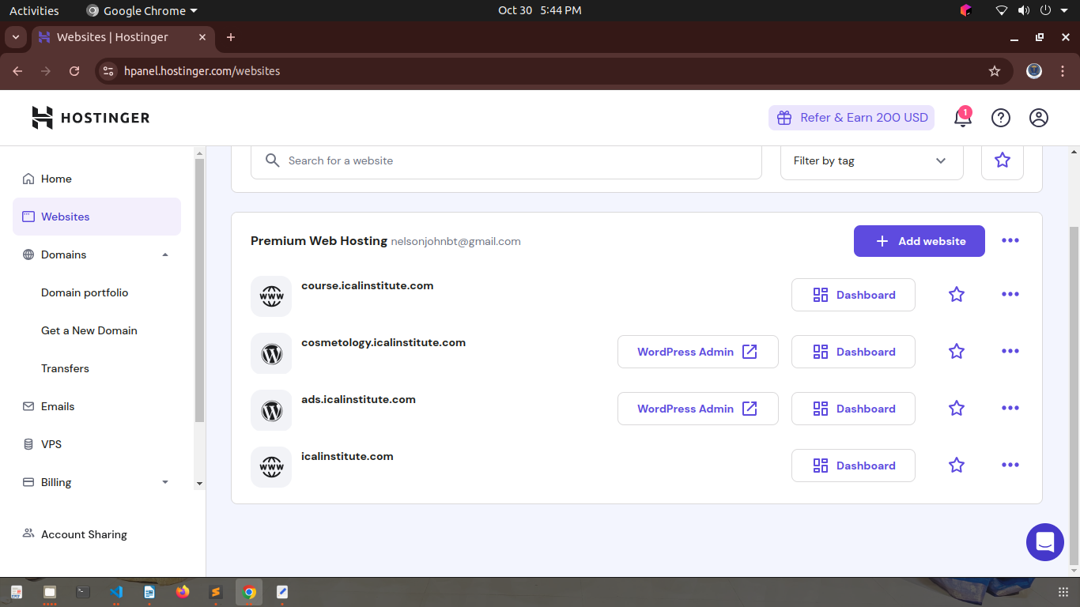The image size is (1080, 607).
Task: Open Dashboard for course.icalinstitute.com
Action: pyautogui.click(x=853, y=295)
